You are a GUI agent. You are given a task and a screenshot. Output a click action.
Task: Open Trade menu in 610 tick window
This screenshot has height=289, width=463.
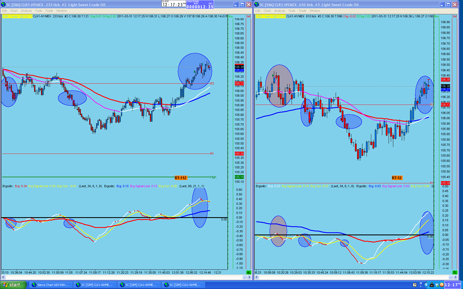(302, 11)
